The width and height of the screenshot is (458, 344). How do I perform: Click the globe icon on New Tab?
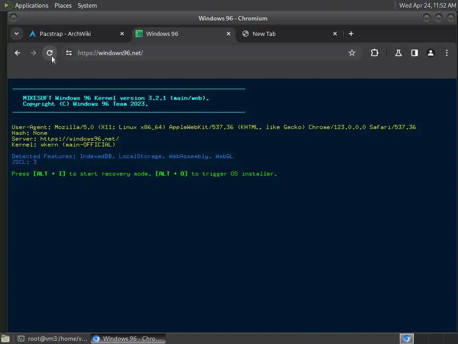(246, 34)
